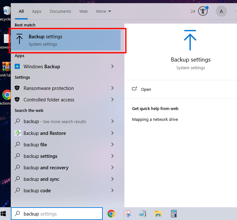Open the More filter dropdown
The image size is (237, 220).
click(104, 11)
